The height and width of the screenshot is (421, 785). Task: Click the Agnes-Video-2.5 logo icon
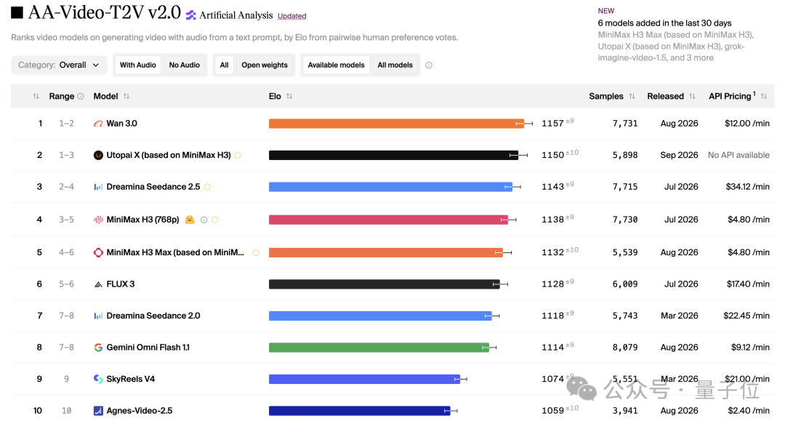[x=98, y=411]
